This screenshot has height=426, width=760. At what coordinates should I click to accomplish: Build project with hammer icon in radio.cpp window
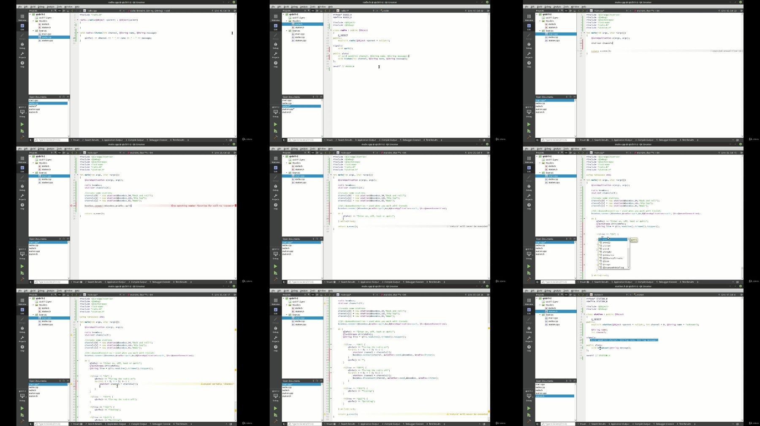click(x=22, y=137)
